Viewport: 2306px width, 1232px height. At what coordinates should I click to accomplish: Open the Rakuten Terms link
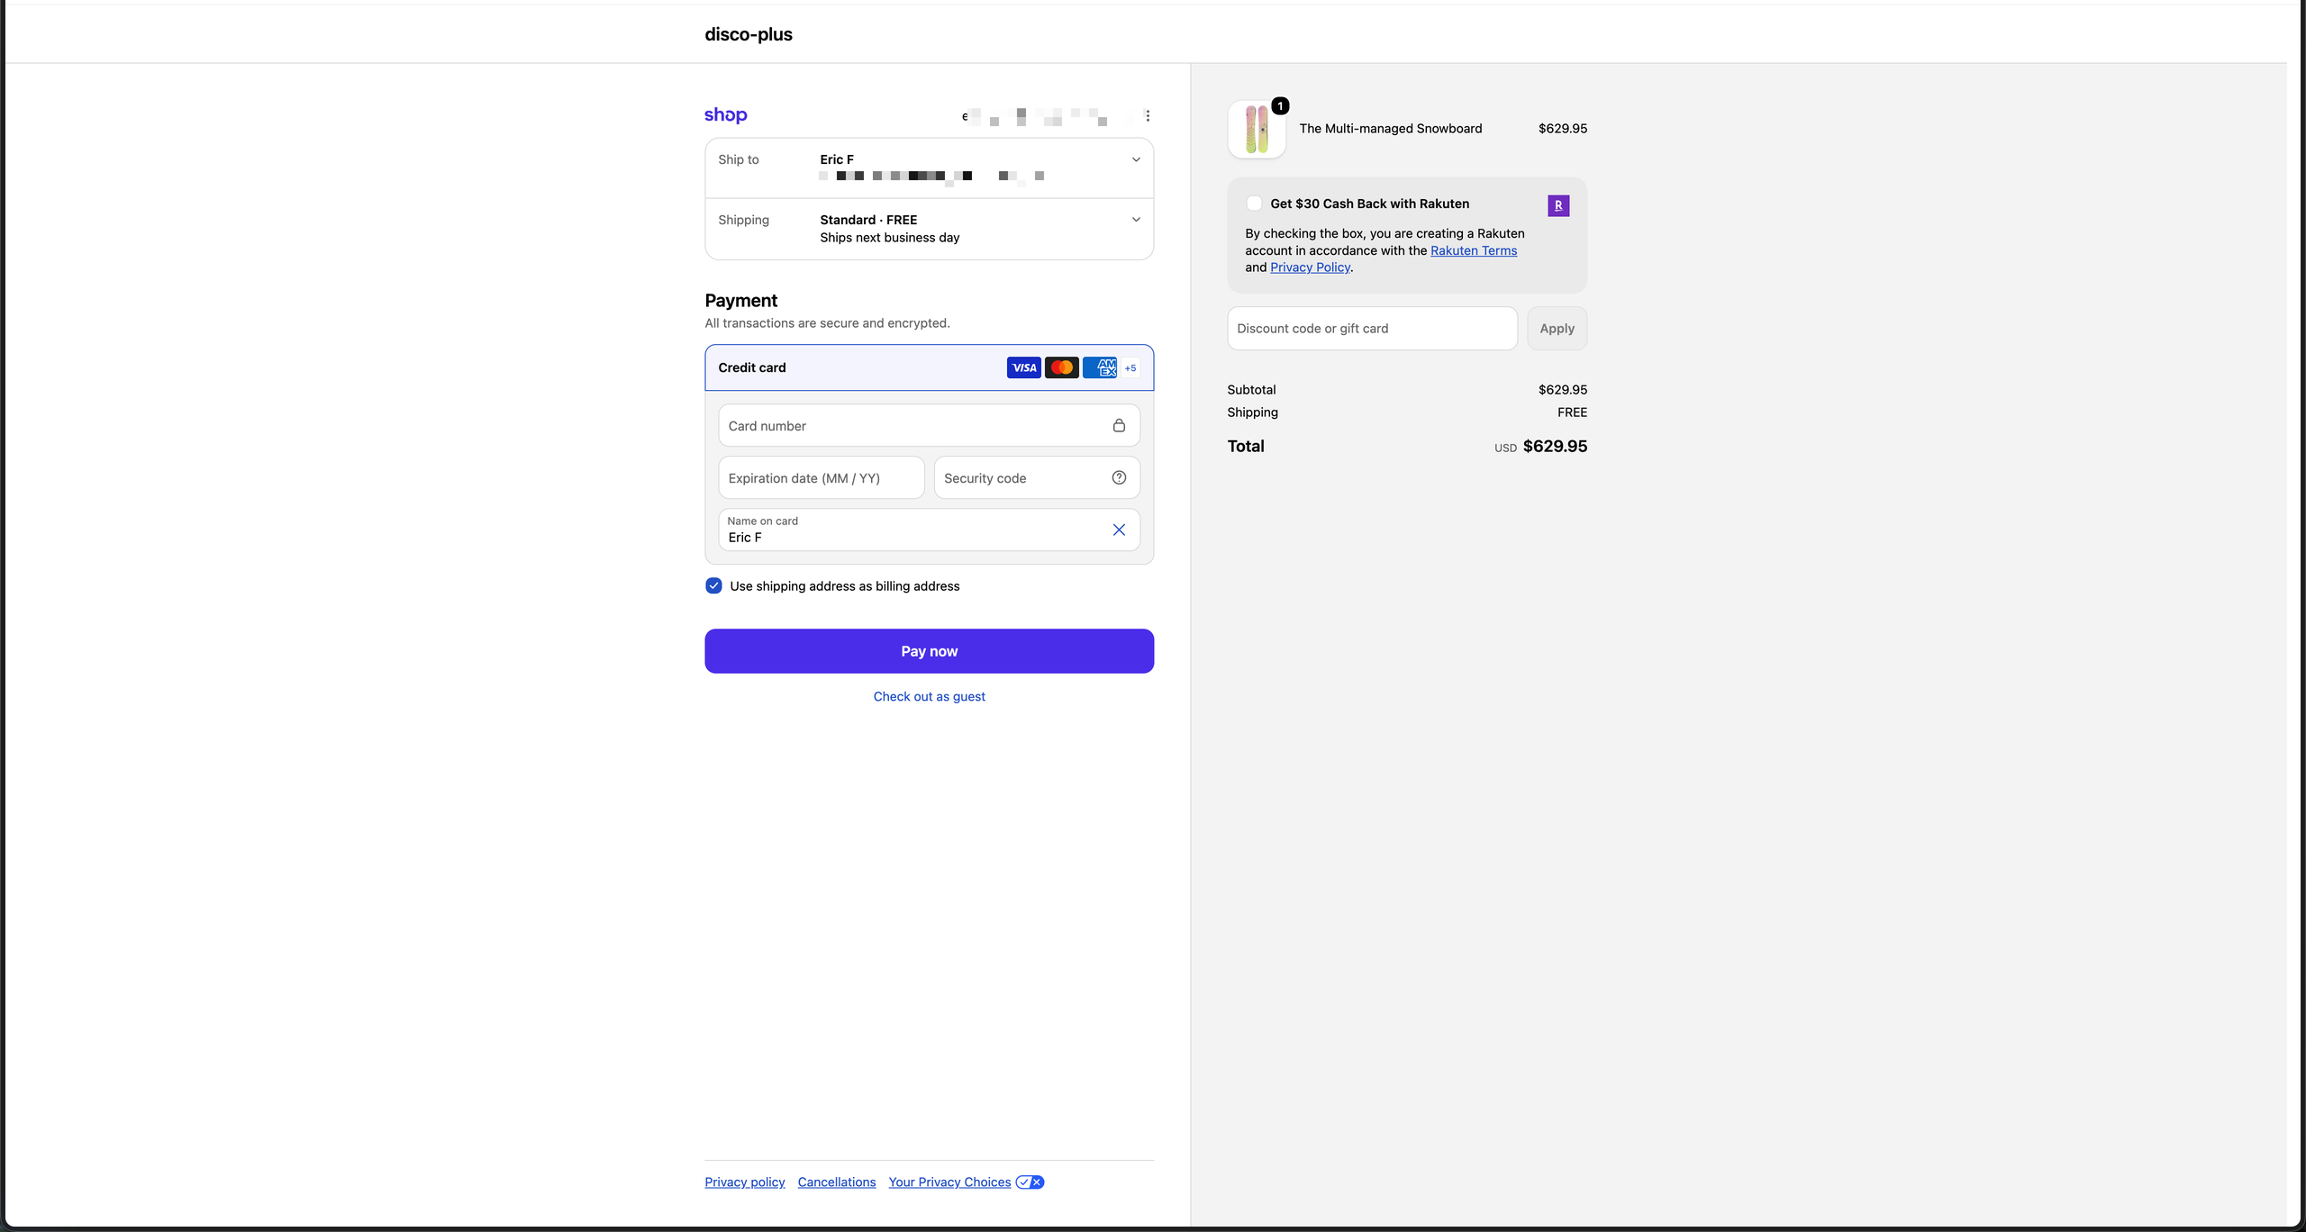click(1474, 250)
